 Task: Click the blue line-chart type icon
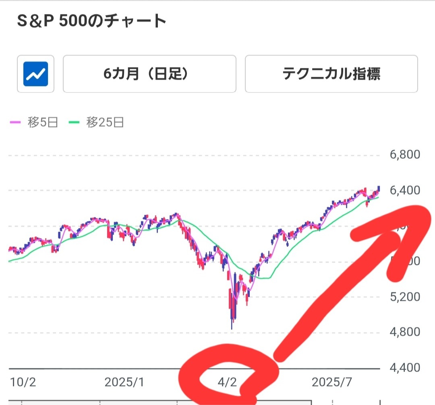click(x=35, y=74)
